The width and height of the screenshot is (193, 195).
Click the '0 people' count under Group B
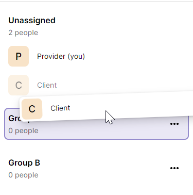point(23,175)
